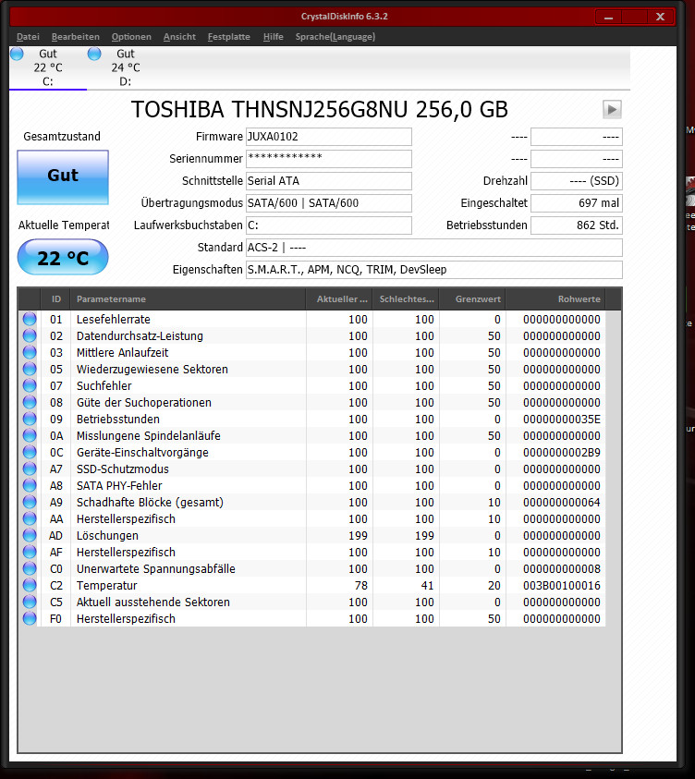Click raw value 003B00100016 in Temperatur row
This screenshot has height=779, width=695.
pyautogui.click(x=561, y=586)
